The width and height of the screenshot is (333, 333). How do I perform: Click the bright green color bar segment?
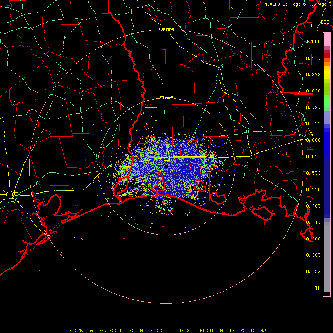click(x=327, y=101)
